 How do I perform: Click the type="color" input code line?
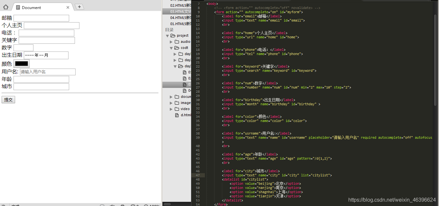pos(264,121)
